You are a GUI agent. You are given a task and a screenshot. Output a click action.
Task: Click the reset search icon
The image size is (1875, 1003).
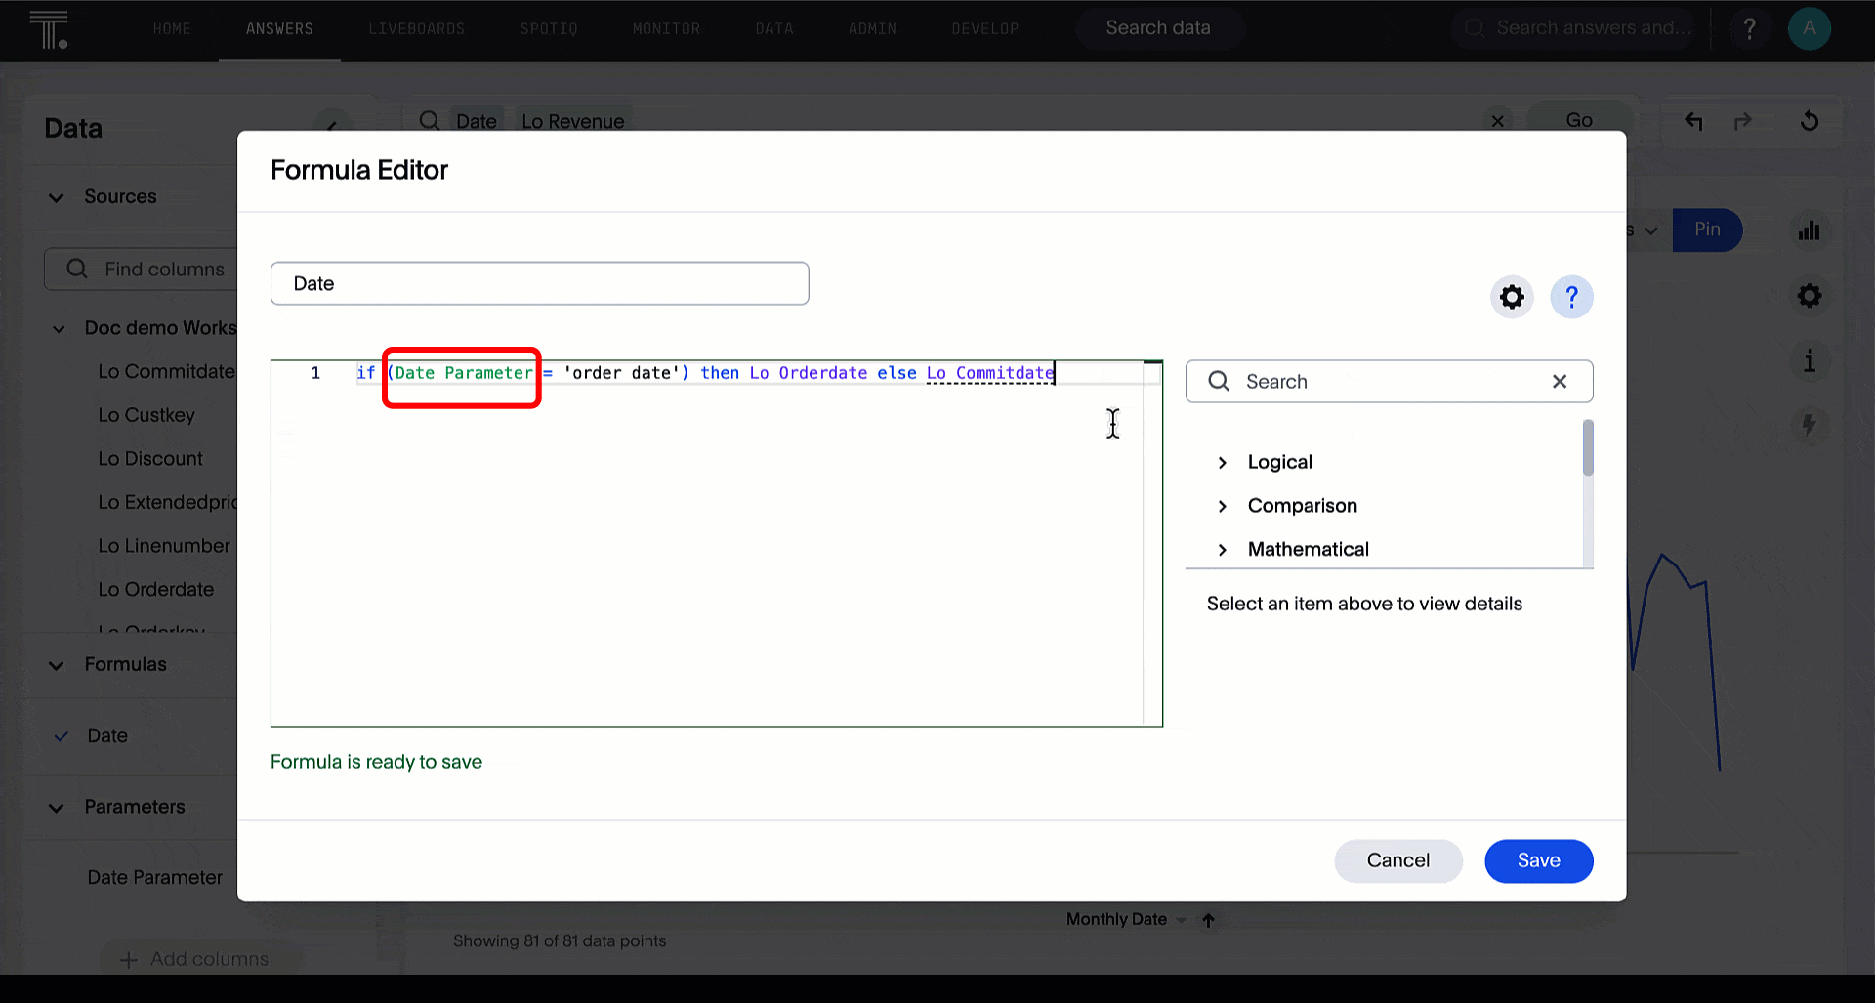(x=1809, y=121)
